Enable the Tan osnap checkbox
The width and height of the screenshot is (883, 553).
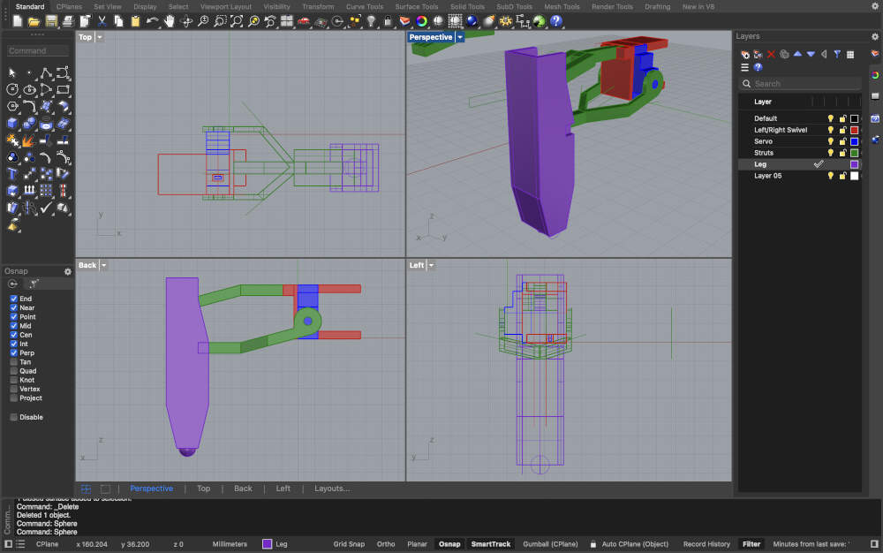tap(13, 361)
